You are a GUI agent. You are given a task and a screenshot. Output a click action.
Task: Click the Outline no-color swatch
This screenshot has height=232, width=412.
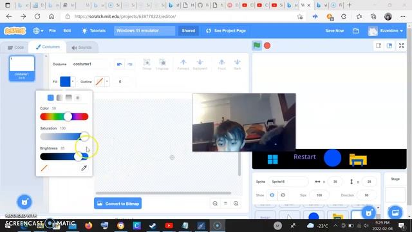(99, 82)
